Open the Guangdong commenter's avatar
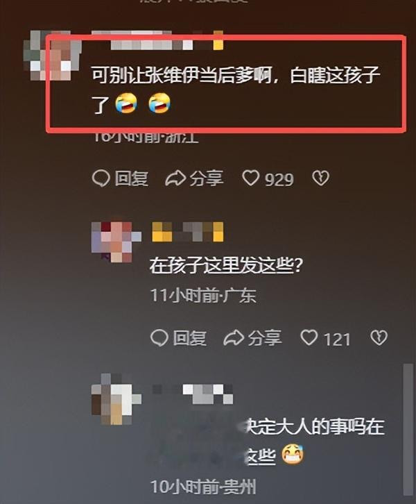This screenshot has width=416, height=504. pyautogui.click(x=116, y=242)
